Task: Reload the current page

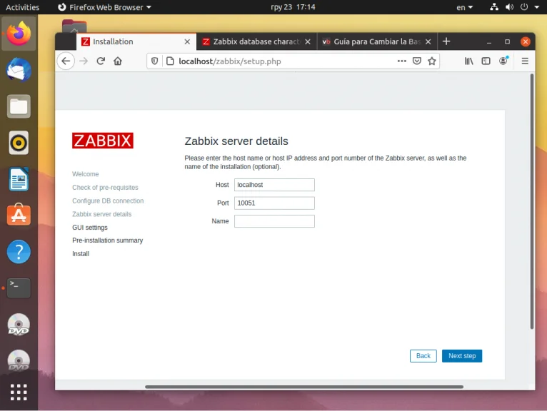Action: click(101, 61)
